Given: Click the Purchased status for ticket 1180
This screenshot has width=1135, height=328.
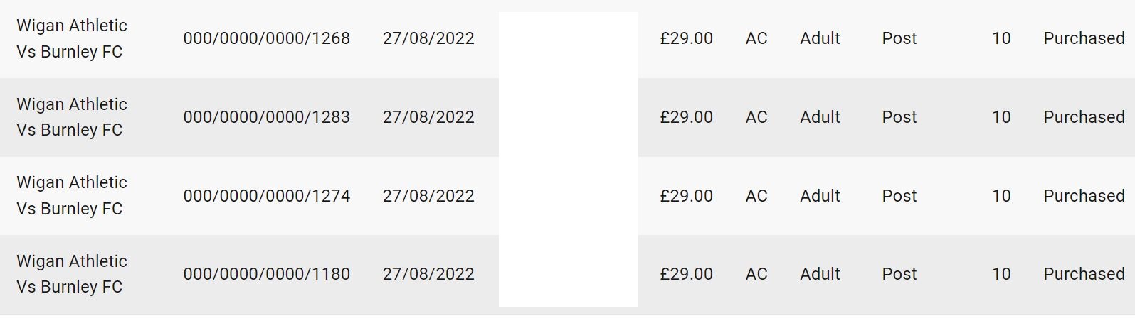Looking at the screenshot, I should 1084,274.
